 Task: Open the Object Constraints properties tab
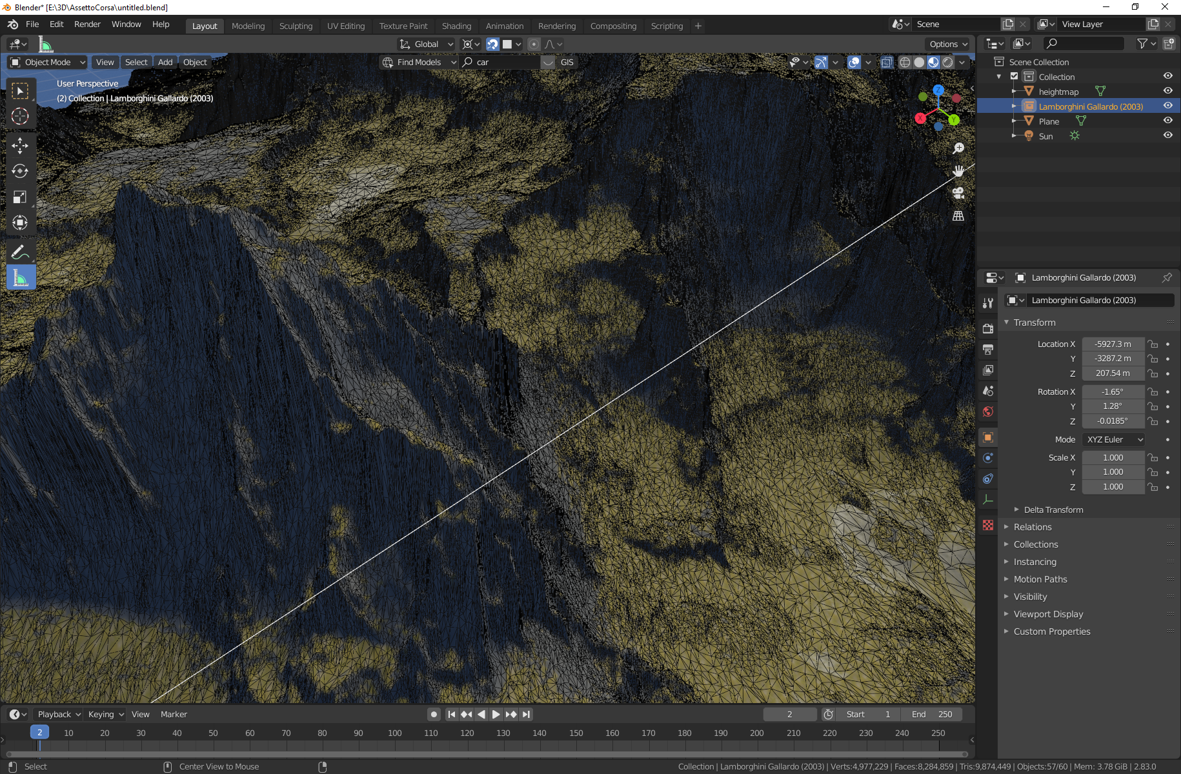point(988,479)
